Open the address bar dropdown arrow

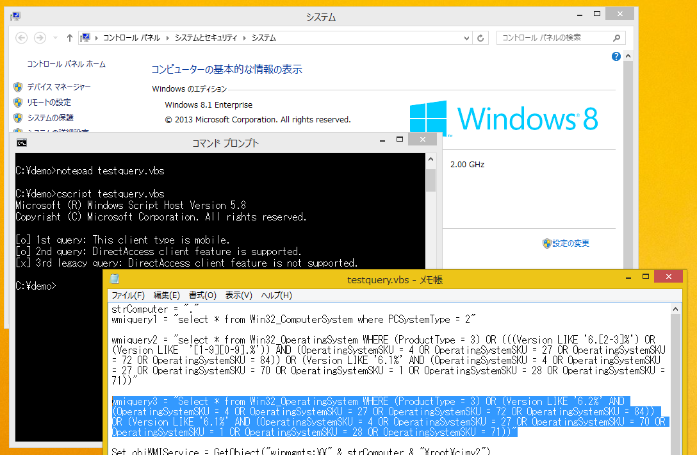pos(466,38)
